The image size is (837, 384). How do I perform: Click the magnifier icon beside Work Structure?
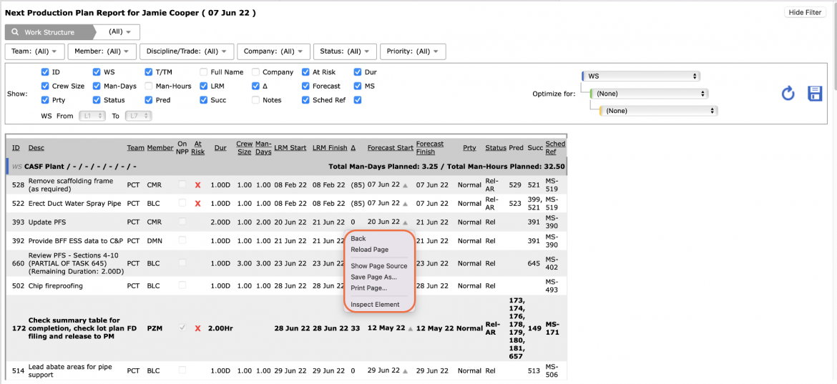point(15,32)
